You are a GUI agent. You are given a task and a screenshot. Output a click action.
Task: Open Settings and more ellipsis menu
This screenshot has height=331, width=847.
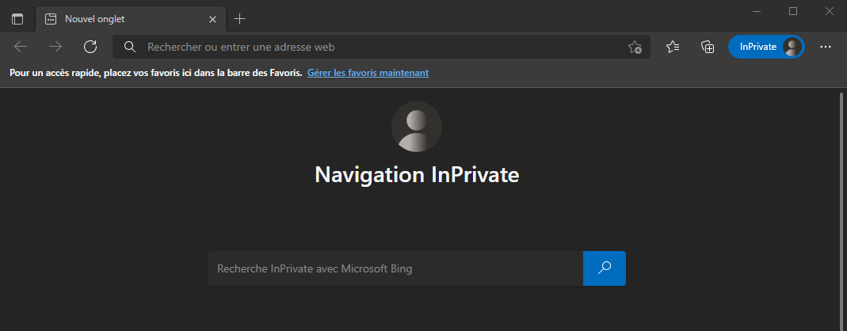tap(826, 47)
